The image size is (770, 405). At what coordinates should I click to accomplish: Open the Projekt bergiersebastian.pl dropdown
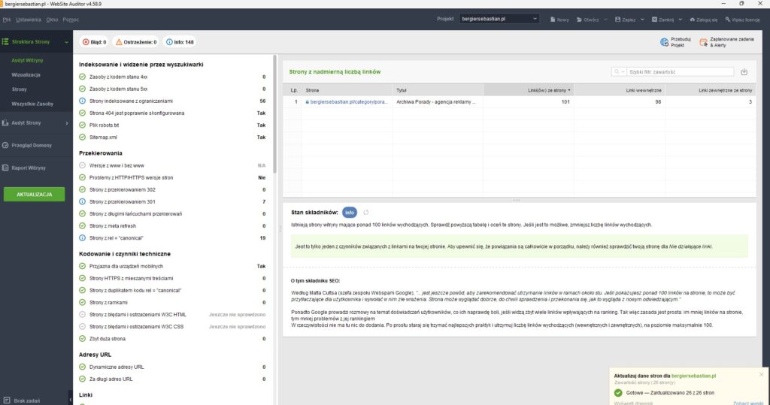click(499, 19)
